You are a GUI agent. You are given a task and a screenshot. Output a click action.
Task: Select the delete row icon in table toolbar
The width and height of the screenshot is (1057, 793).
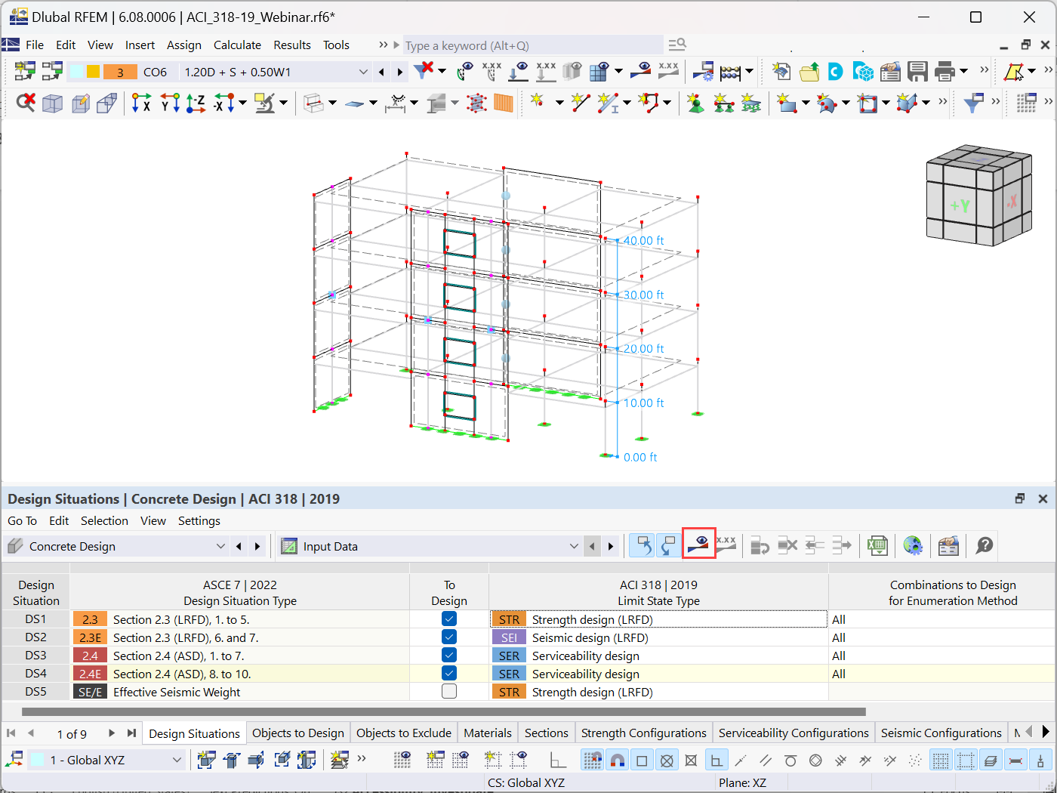[787, 545]
